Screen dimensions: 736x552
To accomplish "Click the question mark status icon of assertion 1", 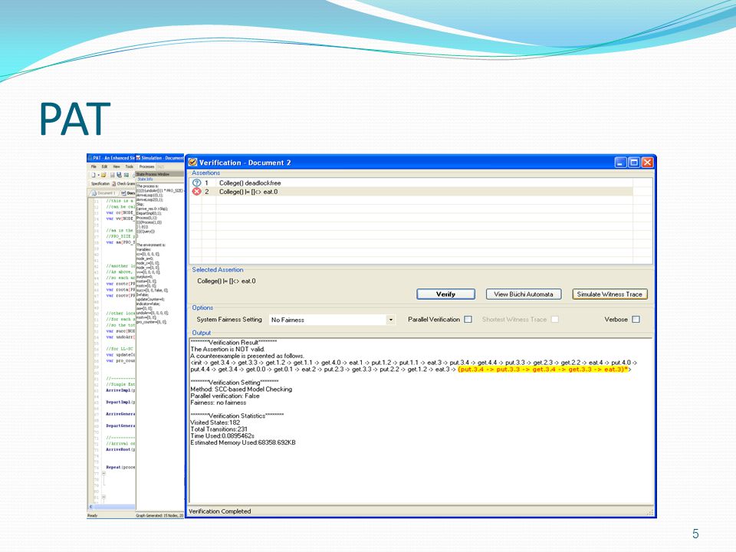I will pyautogui.click(x=197, y=183).
